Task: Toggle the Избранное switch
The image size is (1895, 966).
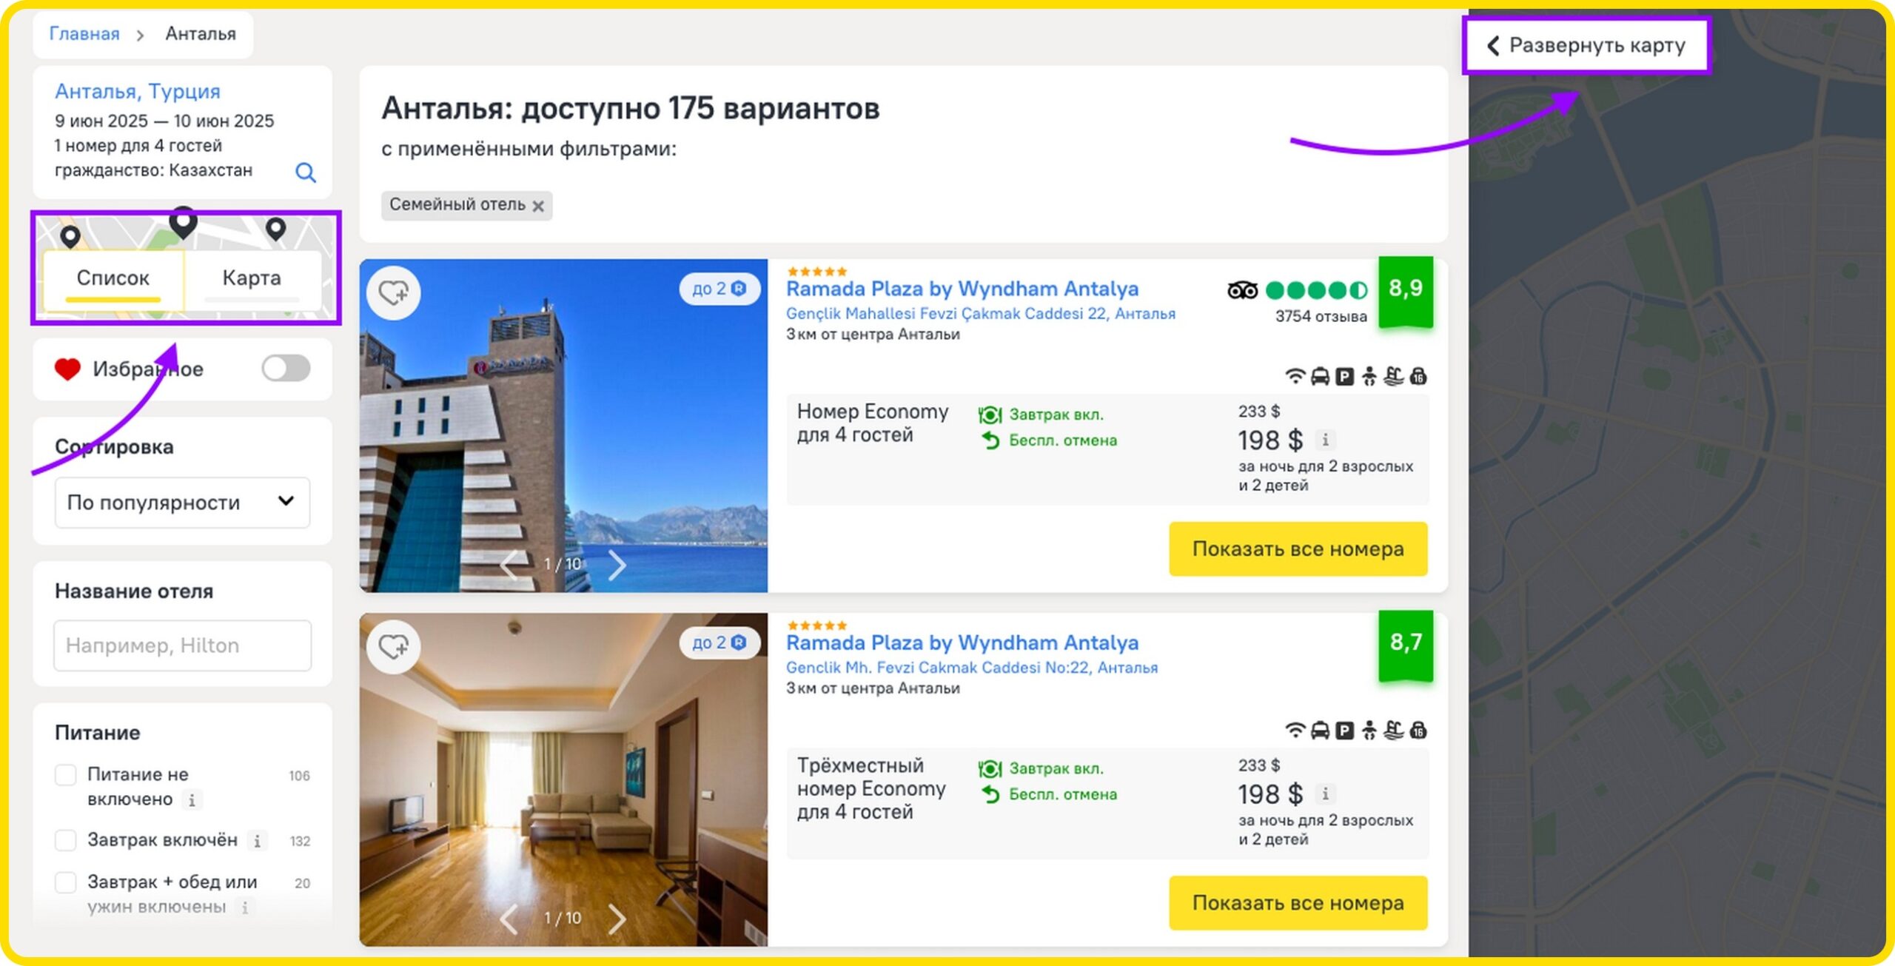Action: [x=286, y=368]
